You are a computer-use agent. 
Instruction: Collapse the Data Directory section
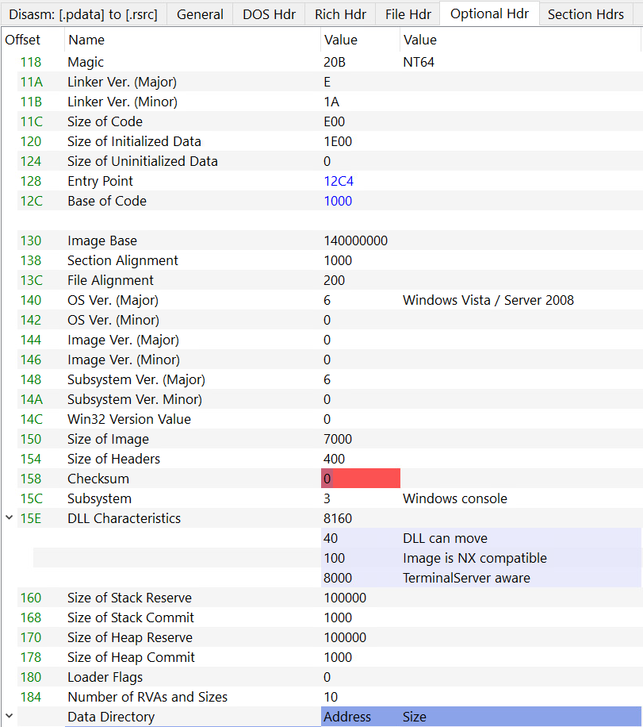(10, 717)
